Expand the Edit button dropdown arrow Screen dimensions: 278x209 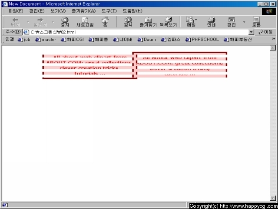(x=244, y=22)
